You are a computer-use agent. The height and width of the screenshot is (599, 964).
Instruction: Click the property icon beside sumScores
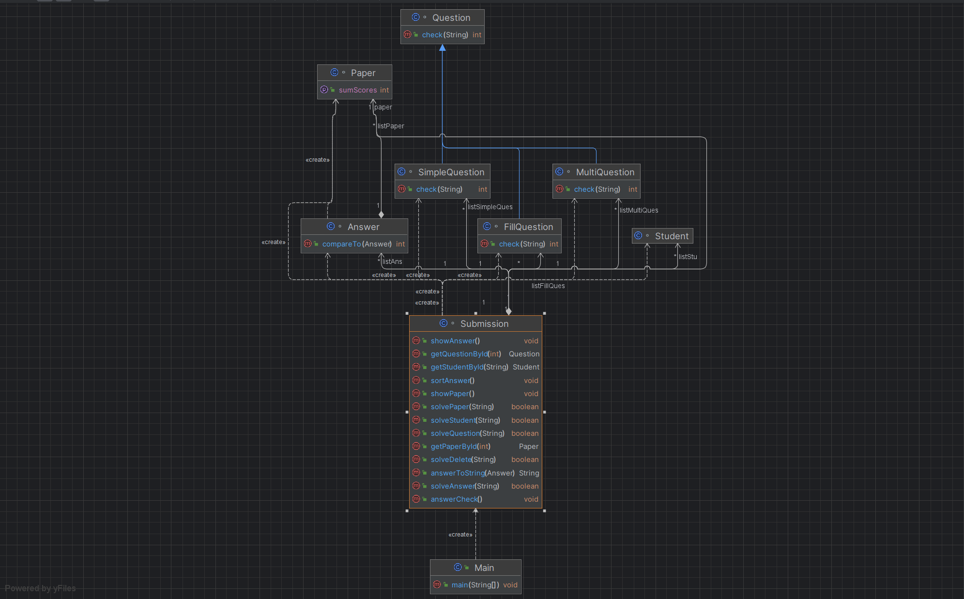tap(324, 90)
